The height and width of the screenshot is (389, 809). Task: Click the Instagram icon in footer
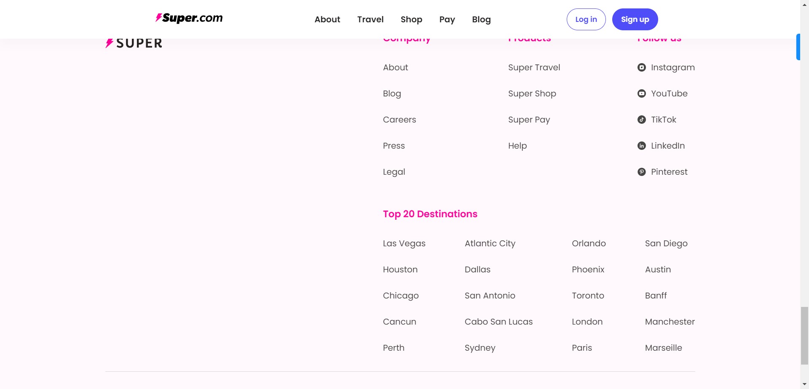641,67
